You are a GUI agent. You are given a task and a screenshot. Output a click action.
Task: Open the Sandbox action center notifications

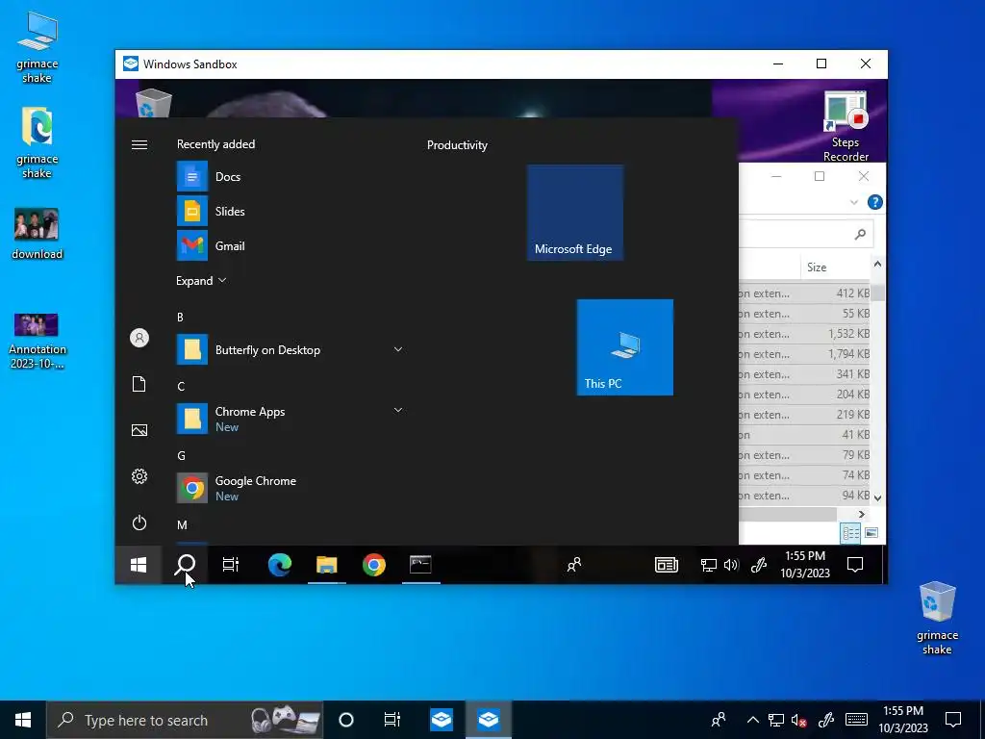[855, 565]
